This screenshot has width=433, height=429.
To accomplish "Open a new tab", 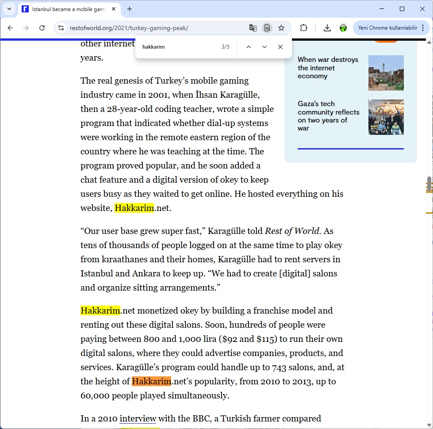I will tap(130, 9).
